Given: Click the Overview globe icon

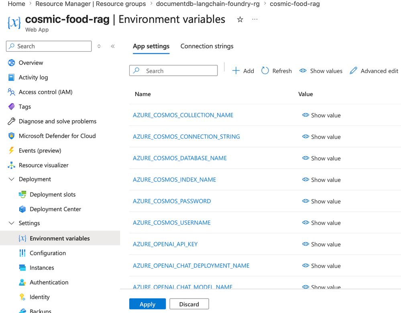Looking at the screenshot, I should [11, 63].
